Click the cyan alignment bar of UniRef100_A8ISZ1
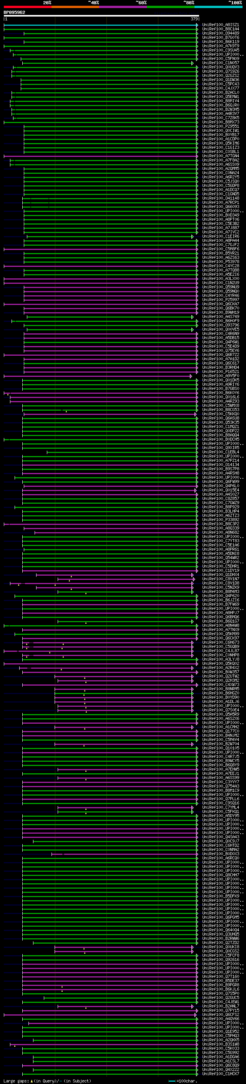 (x=101, y=25)
